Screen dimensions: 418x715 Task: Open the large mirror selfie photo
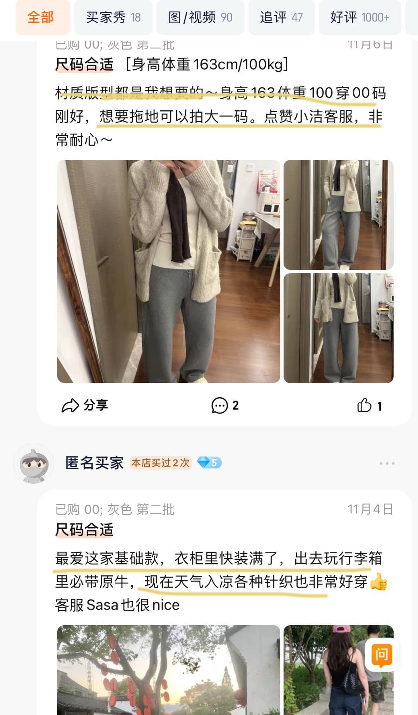point(169,271)
